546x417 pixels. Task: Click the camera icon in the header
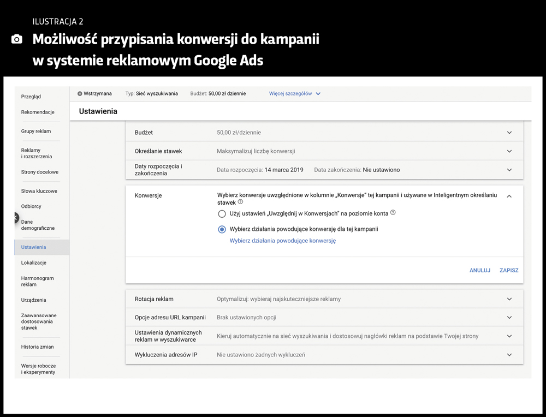click(16, 39)
